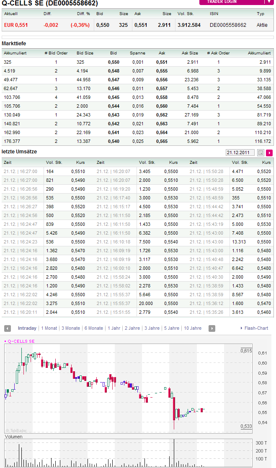Click bid size 41.059

83,97
